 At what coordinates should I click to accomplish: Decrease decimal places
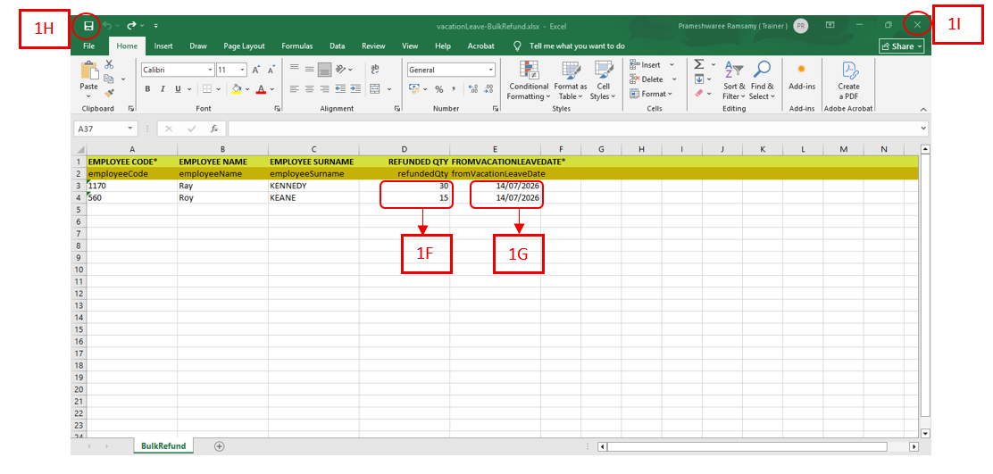click(488, 89)
